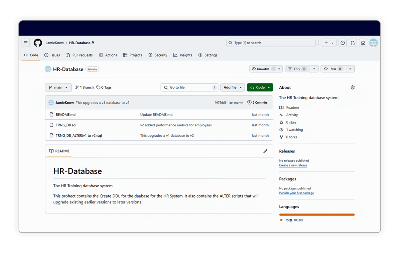
Task: Open the Readme link in About
Action: (x=293, y=108)
